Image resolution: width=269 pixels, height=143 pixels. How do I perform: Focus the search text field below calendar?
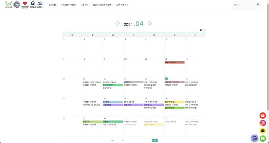click(x=138, y=141)
